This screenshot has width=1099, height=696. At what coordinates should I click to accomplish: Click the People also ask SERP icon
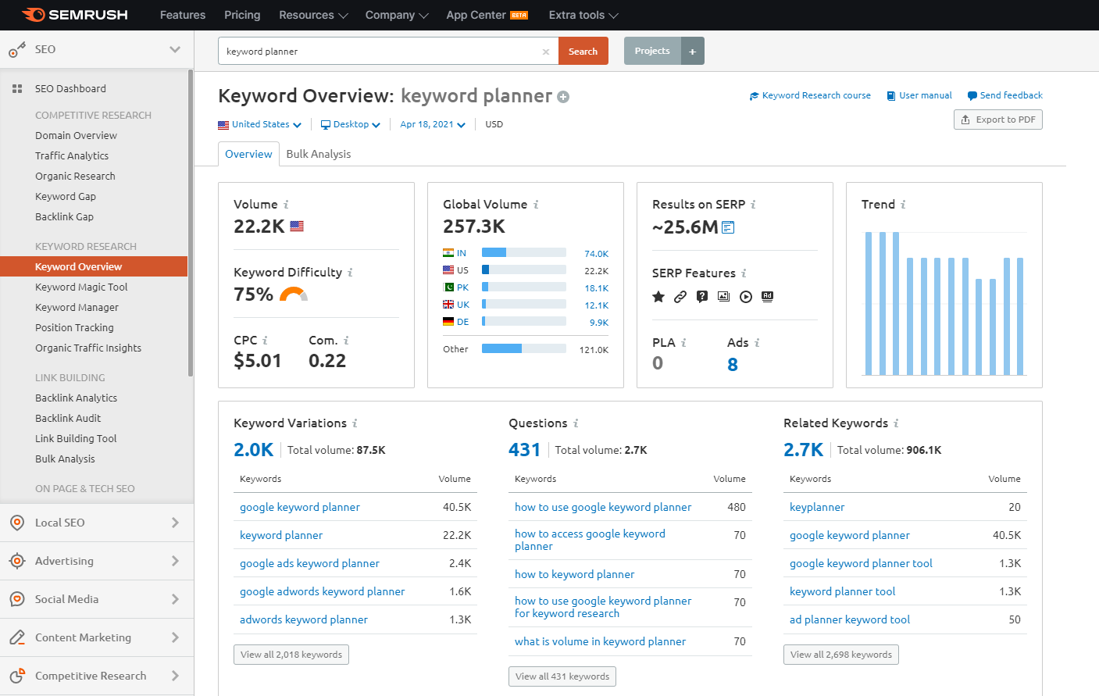pos(702,297)
